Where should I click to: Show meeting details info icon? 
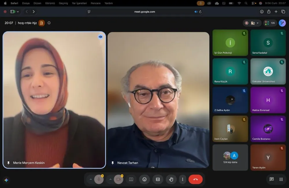click(49, 23)
